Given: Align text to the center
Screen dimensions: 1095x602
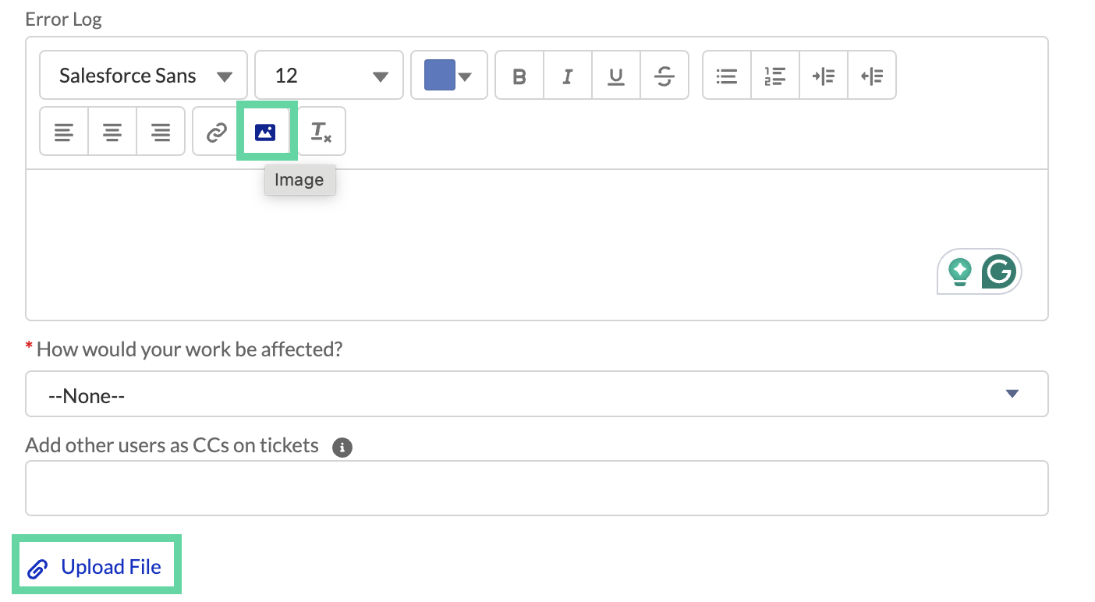Looking at the screenshot, I should pyautogui.click(x=112, y=131).
